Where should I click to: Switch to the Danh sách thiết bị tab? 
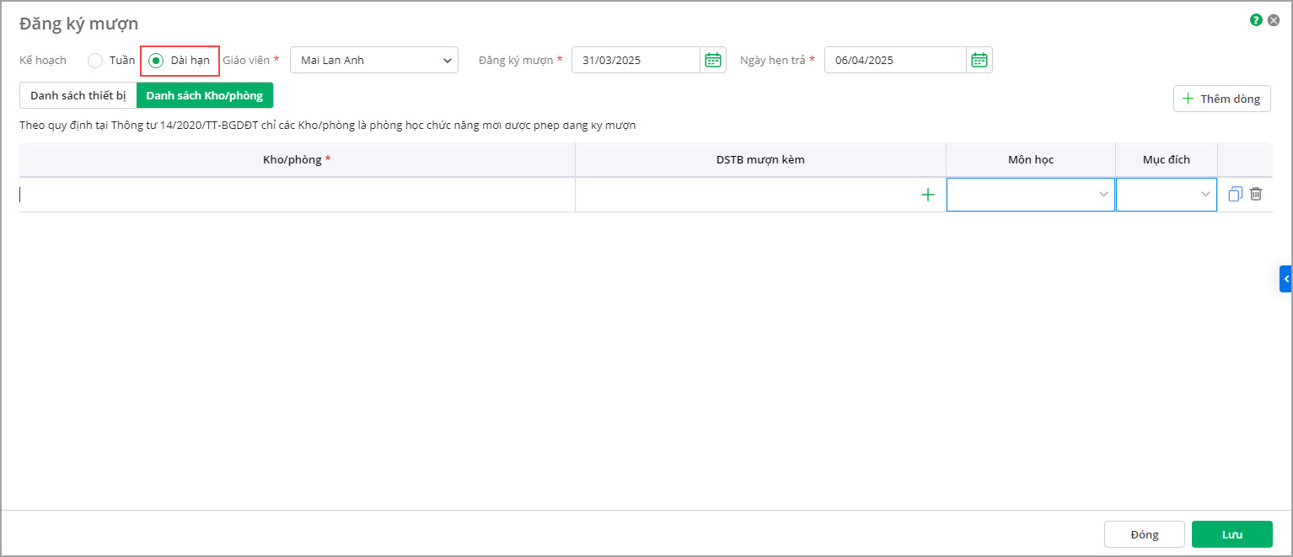[78, 95]
